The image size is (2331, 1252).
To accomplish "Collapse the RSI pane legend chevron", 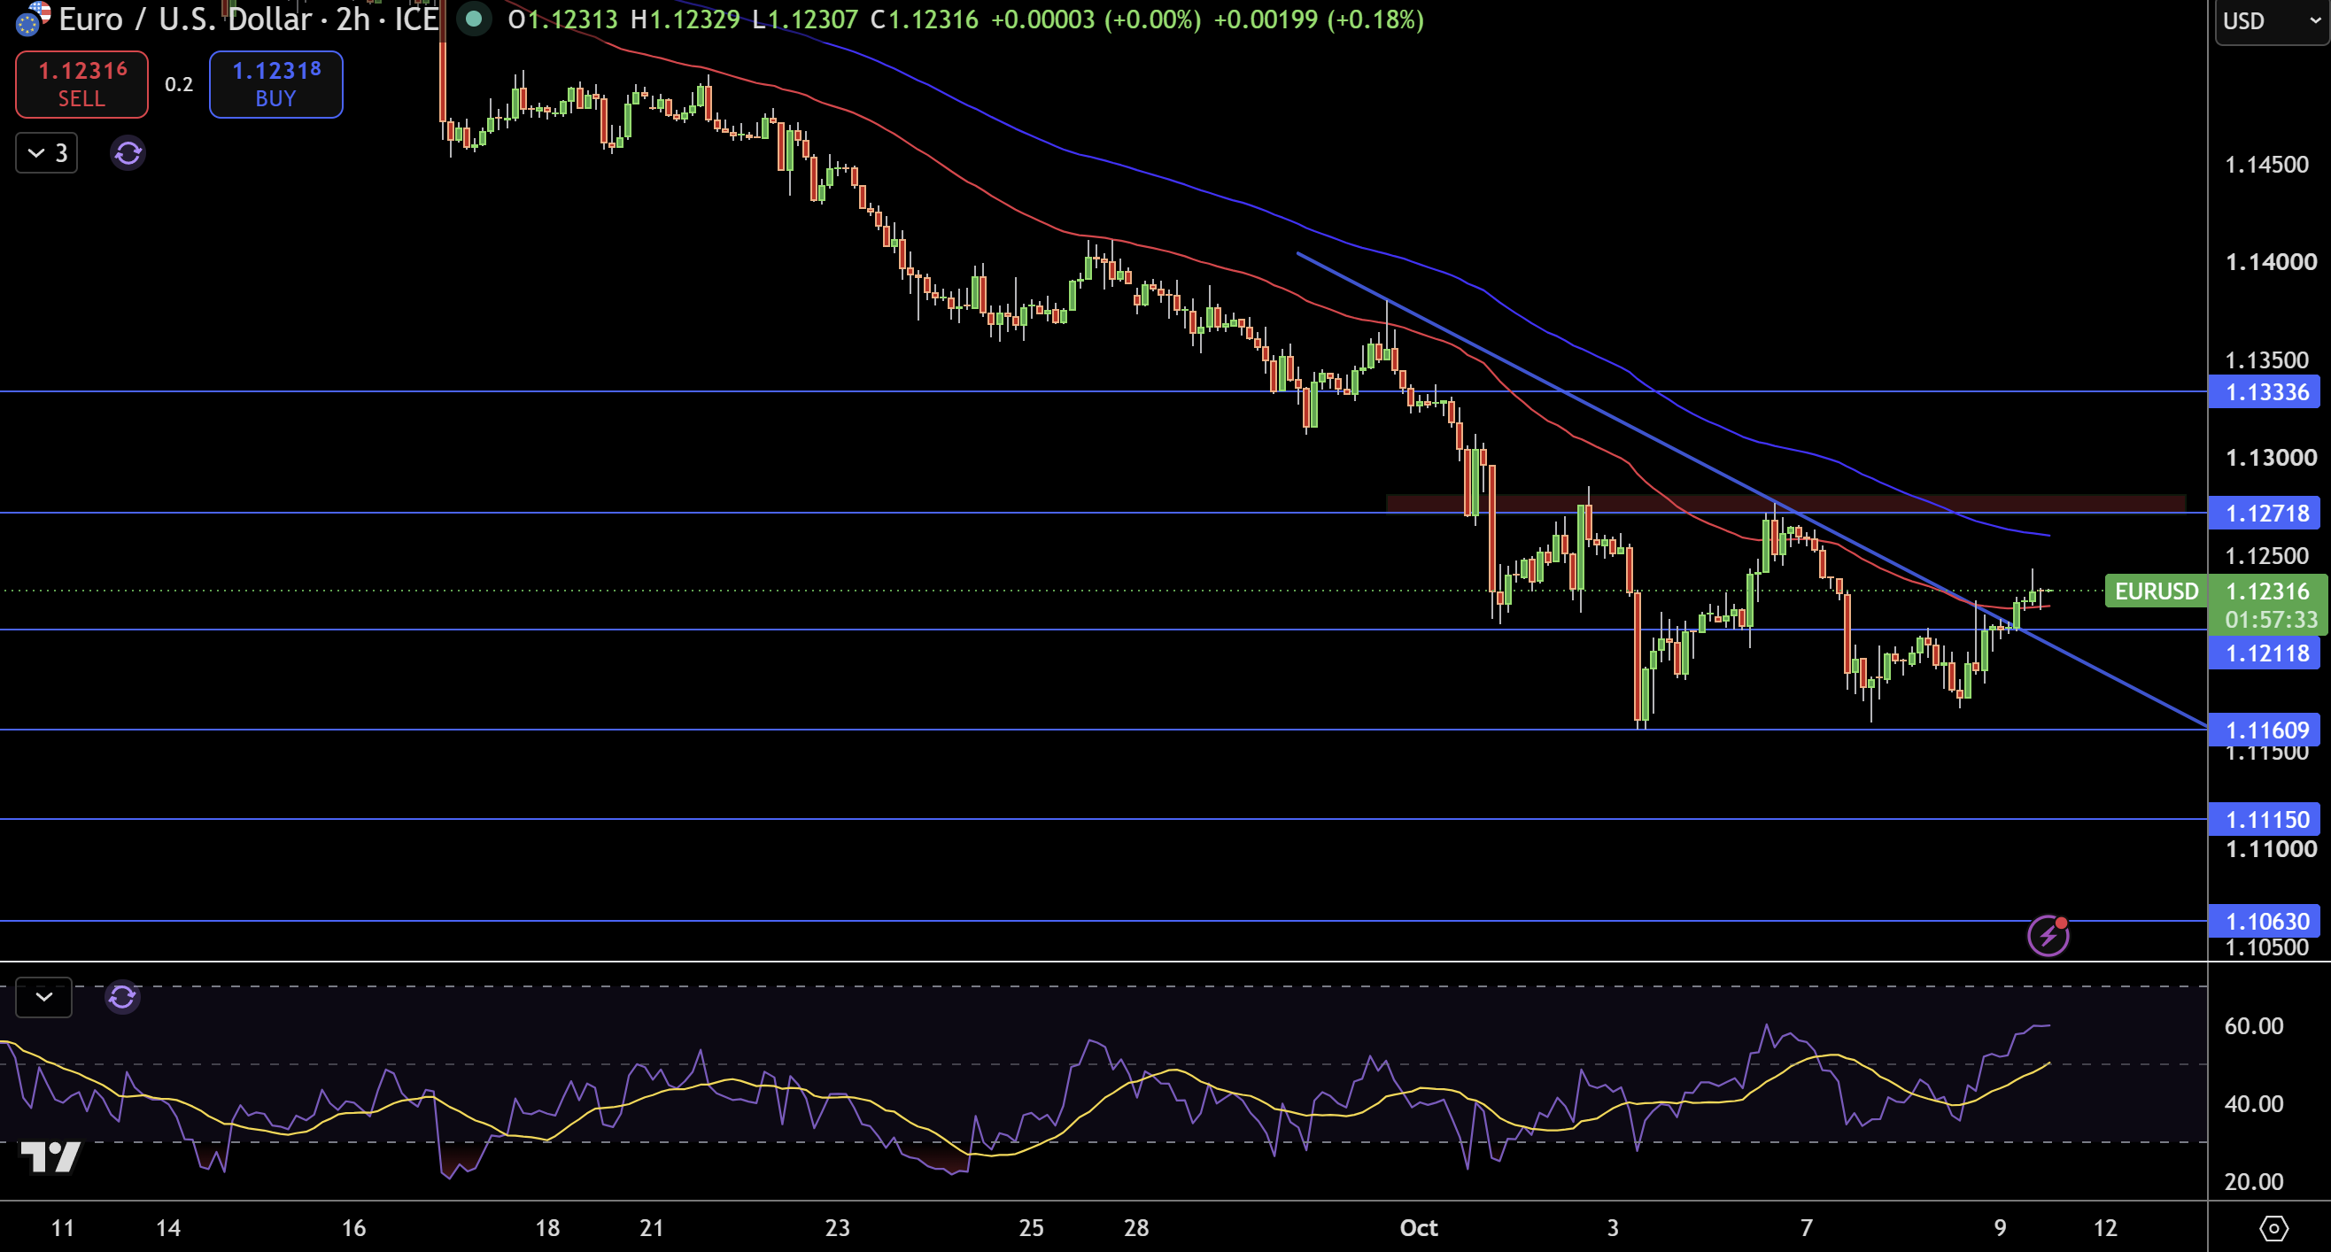I will point(44,997).
